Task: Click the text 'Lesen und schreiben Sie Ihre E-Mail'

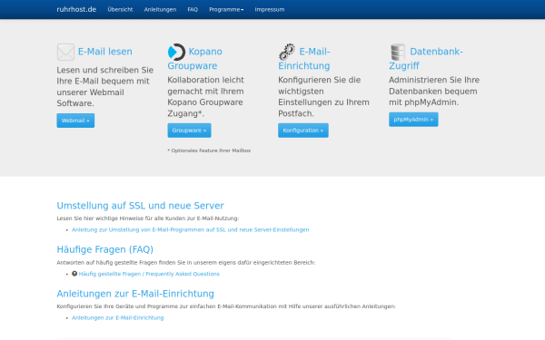Action: (x=105, y=75)
